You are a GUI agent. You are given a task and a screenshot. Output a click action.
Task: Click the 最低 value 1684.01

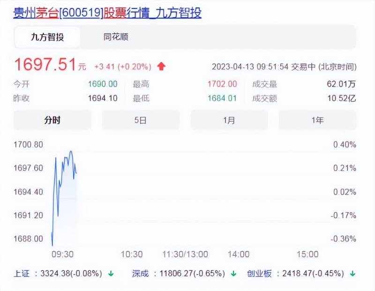tap(222, 98)
